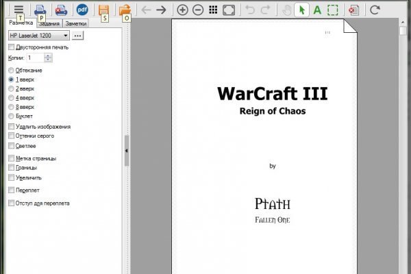Click the folded page corner of preview

[x=350, y=26]
